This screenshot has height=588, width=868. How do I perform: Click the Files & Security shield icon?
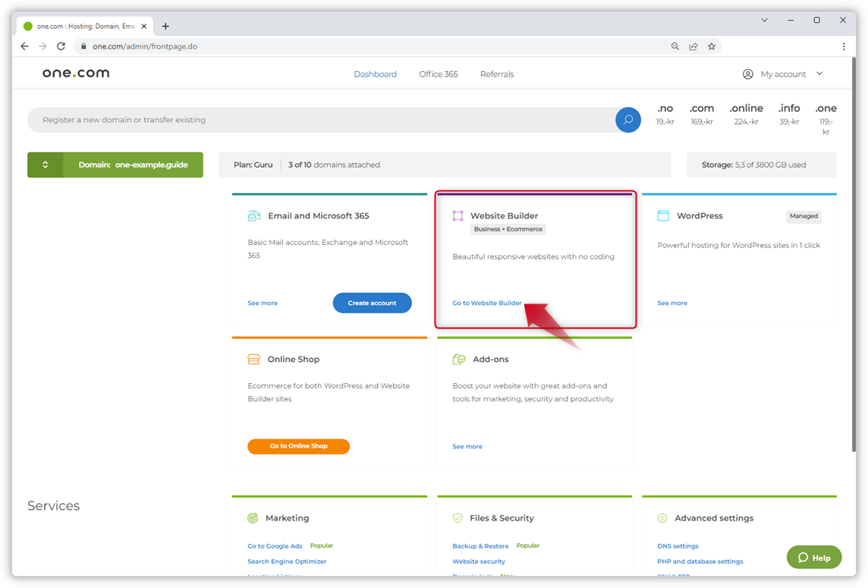coord(458,518)
